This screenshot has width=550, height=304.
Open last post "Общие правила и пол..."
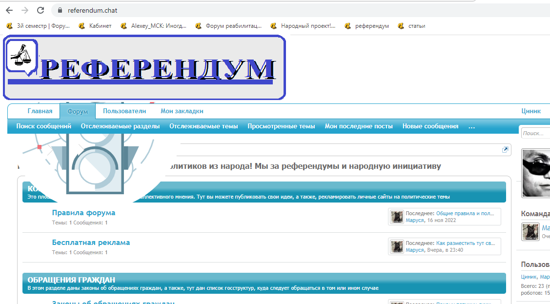pos(465,213)
